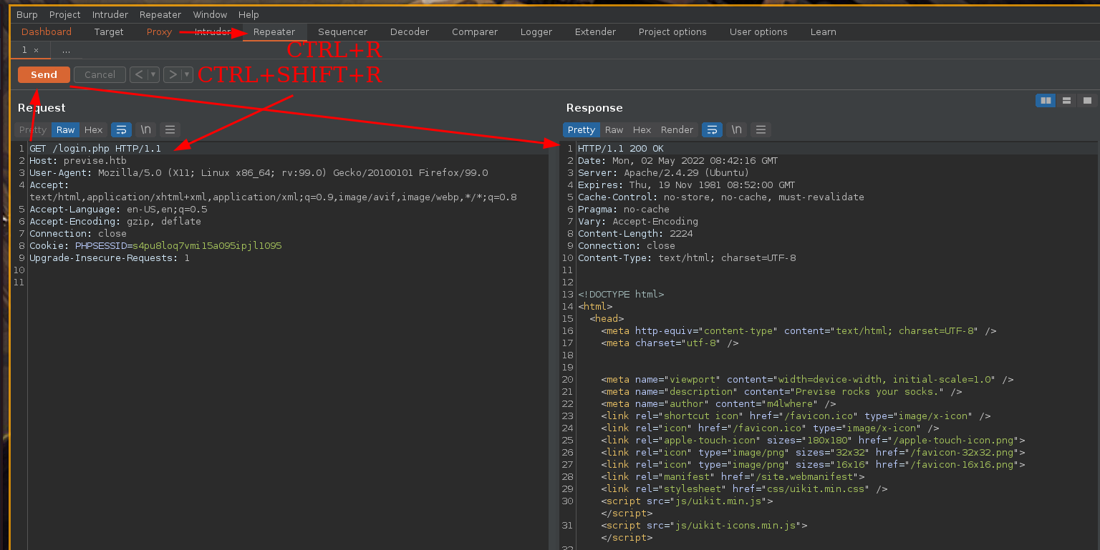Screen dimensions: 1100x550
Task: Switch to the Sequencer tab
Action: click(342, 32)
